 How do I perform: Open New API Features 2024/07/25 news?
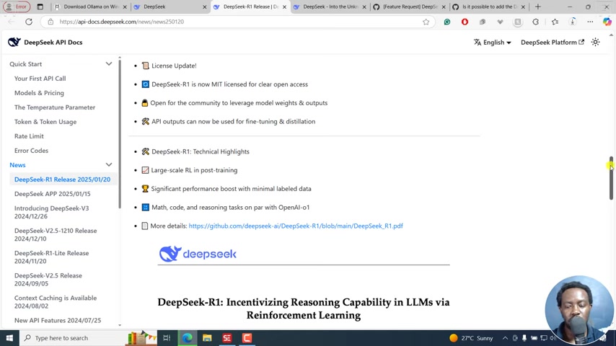pyautogui.click(x=58, y=321)
